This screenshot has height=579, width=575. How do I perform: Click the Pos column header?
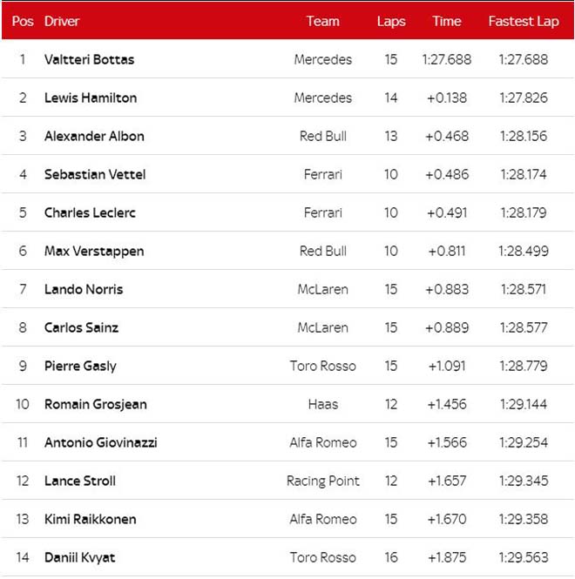click(23, 21)
